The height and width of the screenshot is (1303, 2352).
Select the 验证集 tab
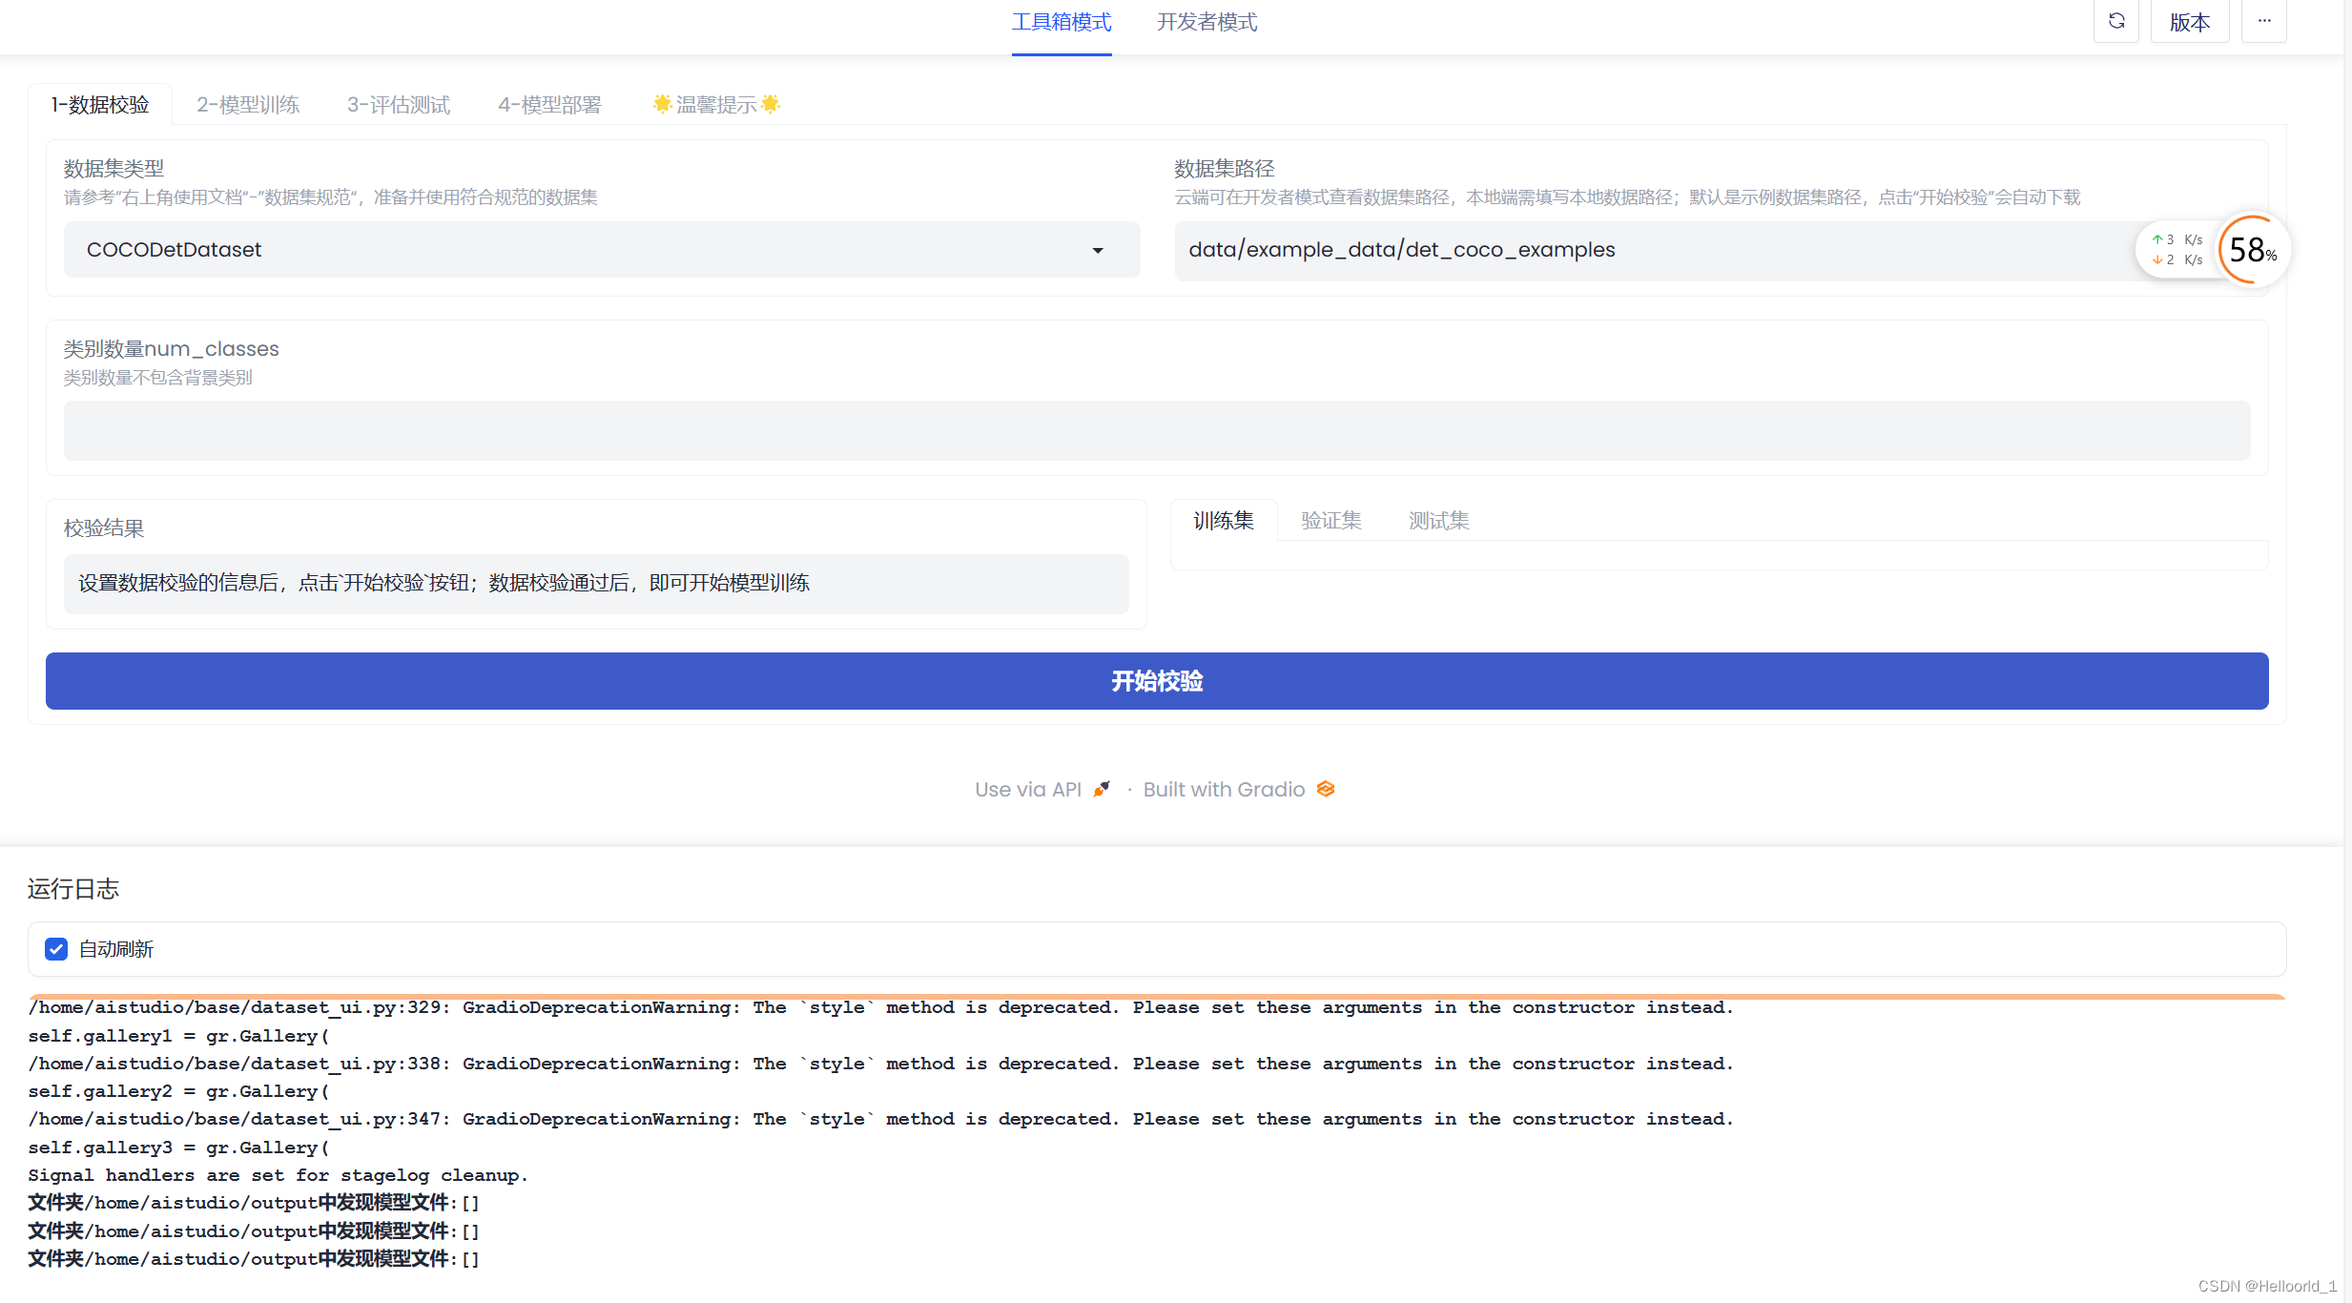(x=1331, y=521)
